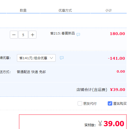This screenshot has width=133, height=129.
Task: Click the 省215:春夏新品 promotion text
Action: (x=62, y=33)
